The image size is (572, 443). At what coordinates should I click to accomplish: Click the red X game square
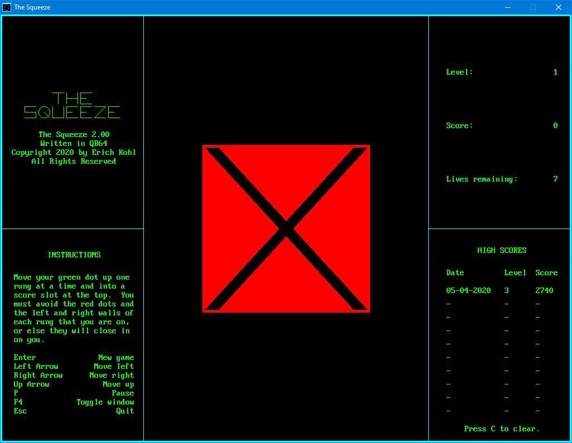[286, 228]
